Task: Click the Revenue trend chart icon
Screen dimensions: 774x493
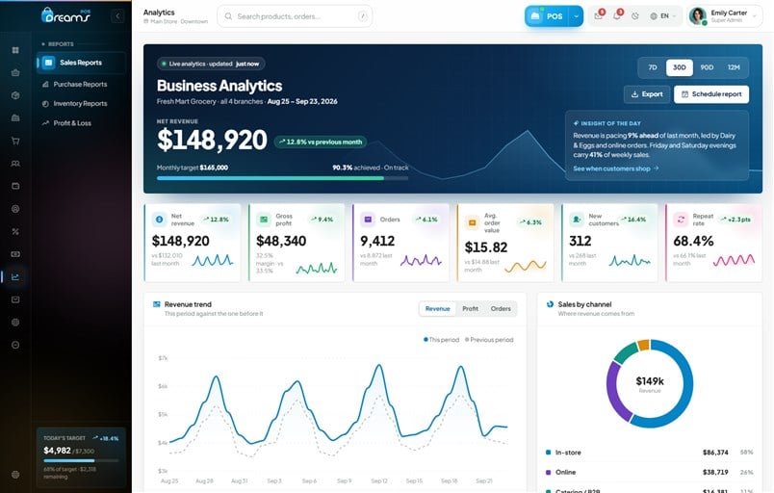Action: click(157, 304)
